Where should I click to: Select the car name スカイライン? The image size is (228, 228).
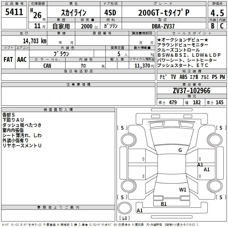(x=74, y=13)
